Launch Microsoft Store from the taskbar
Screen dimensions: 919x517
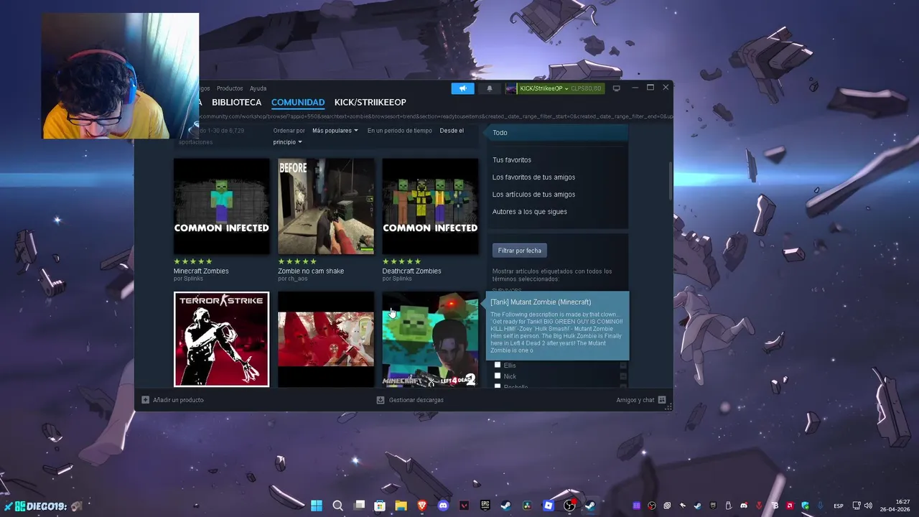coord(380,506)
